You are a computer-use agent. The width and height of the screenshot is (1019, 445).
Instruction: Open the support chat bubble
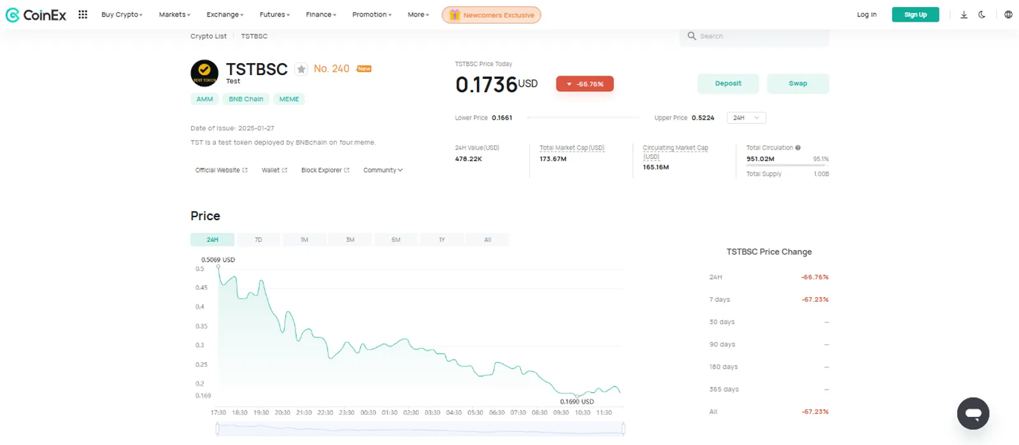pyautogui.click(x=973, y=414)
